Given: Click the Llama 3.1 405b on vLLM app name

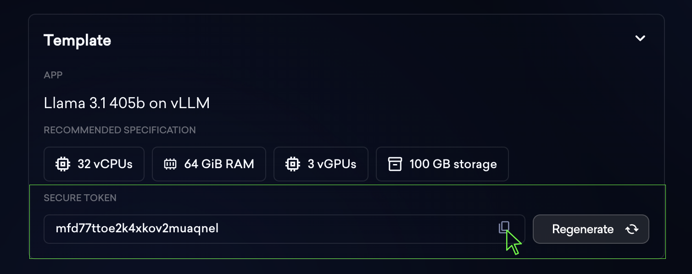Looking at the screenshot, I should tap(127, 103).
